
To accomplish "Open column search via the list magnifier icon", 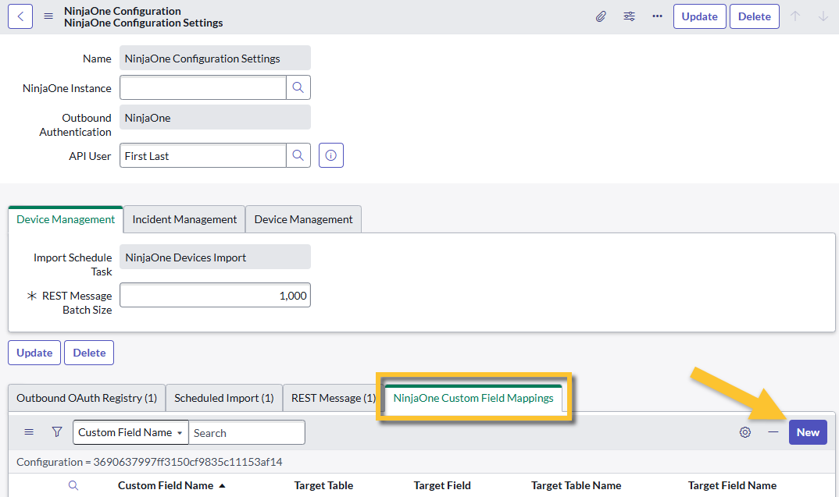I will pos(73,485).
